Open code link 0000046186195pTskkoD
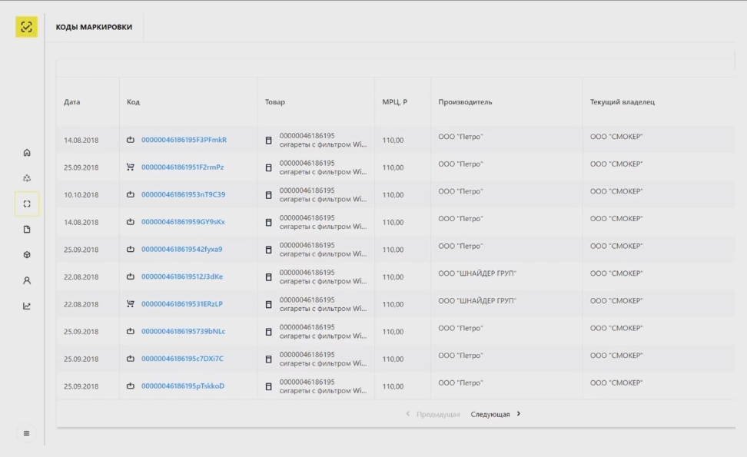Viewport: 747px width, 457px height. pos(183,386)
